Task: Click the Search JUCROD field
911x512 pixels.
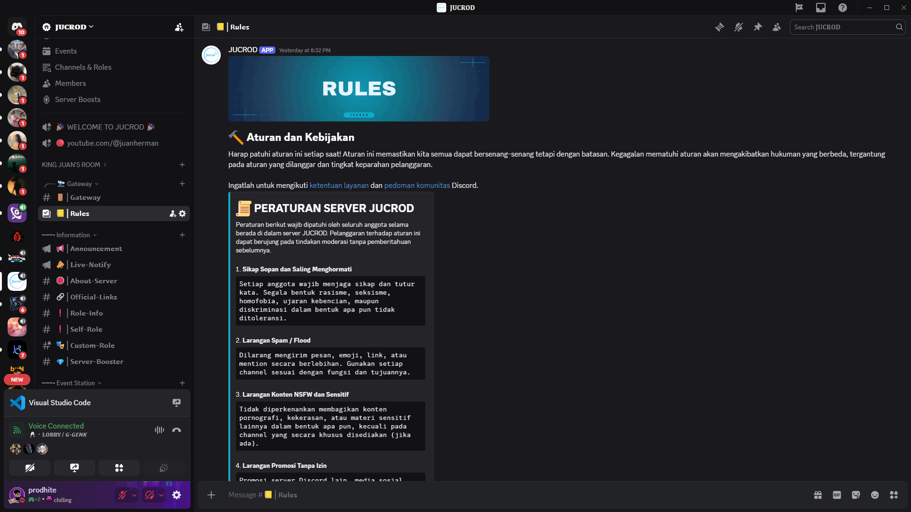Action: (847, 27)
